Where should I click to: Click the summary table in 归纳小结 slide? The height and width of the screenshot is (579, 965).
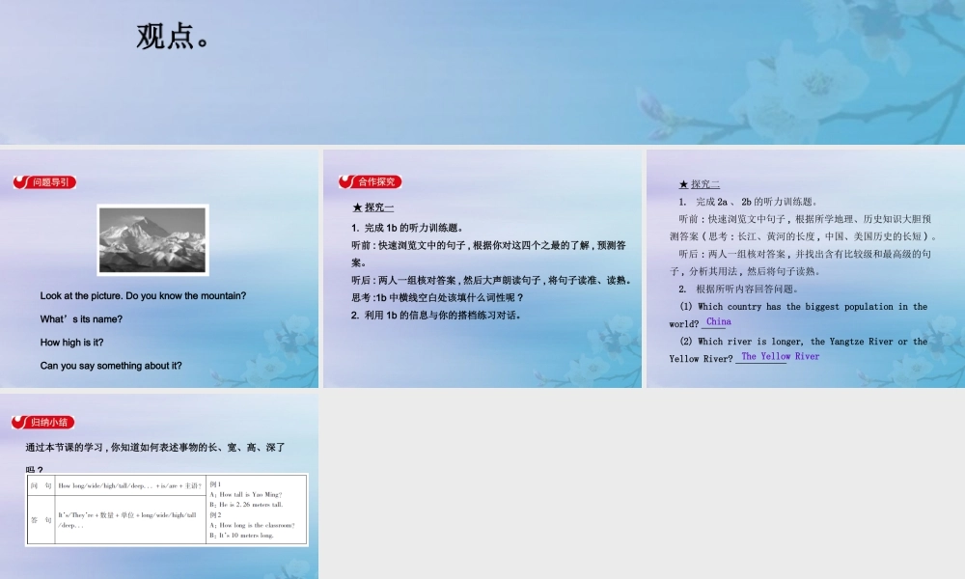[167, 510]
